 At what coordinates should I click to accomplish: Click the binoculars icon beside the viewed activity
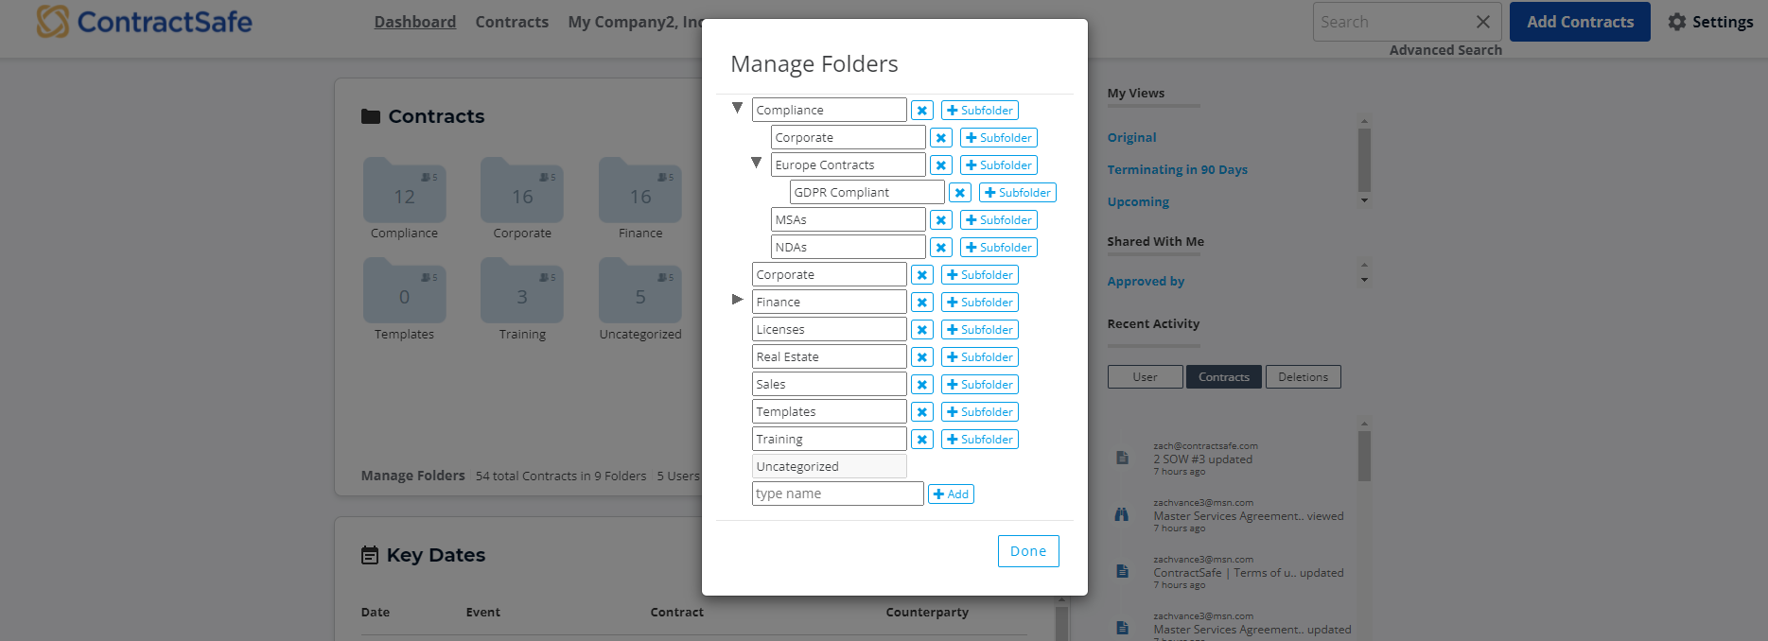pyautogui.click(x=1122, y=514)
